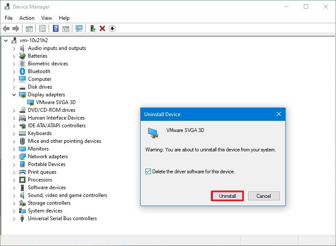
Task: Expand the Print queues chevron
Action: (x=14, y=172)
